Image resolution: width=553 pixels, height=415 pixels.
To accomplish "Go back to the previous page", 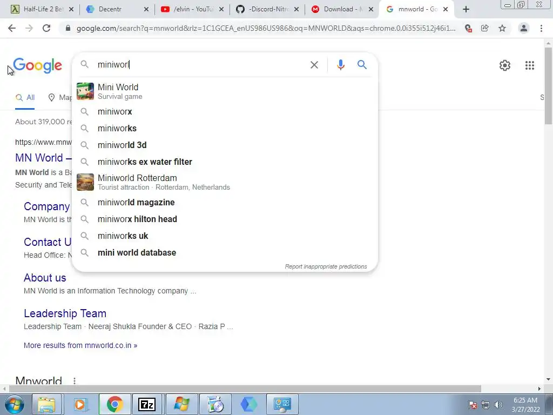I will (12, 28).
